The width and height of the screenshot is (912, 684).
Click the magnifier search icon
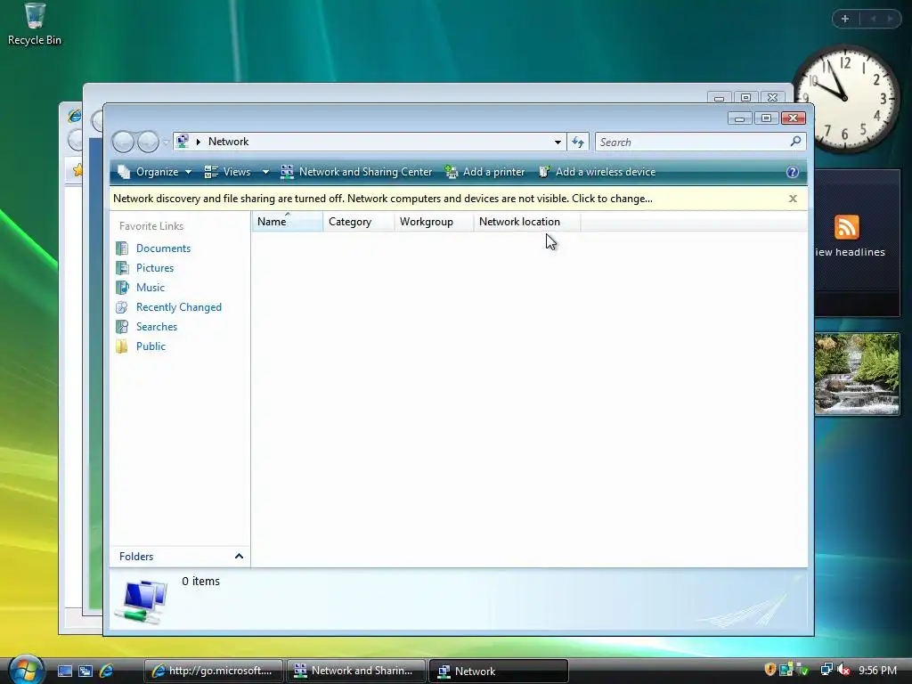(795, 142)
